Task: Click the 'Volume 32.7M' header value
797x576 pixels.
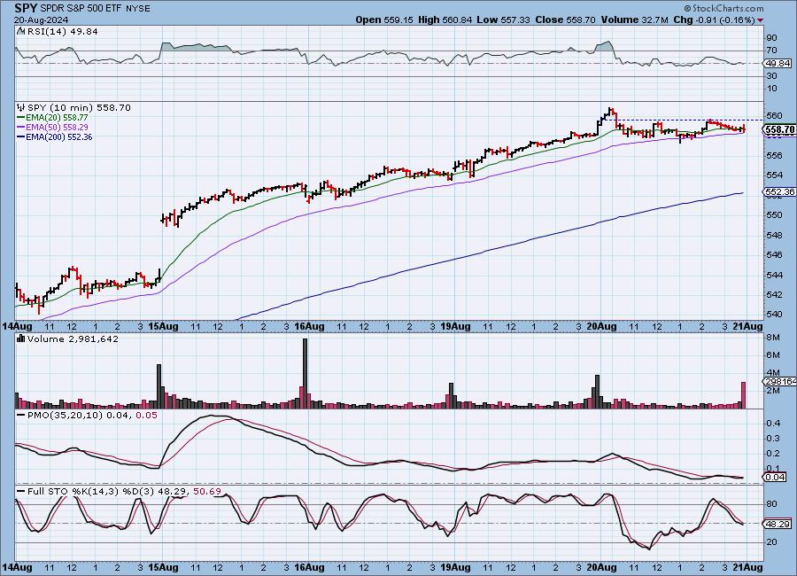Action: pos(634,19)
